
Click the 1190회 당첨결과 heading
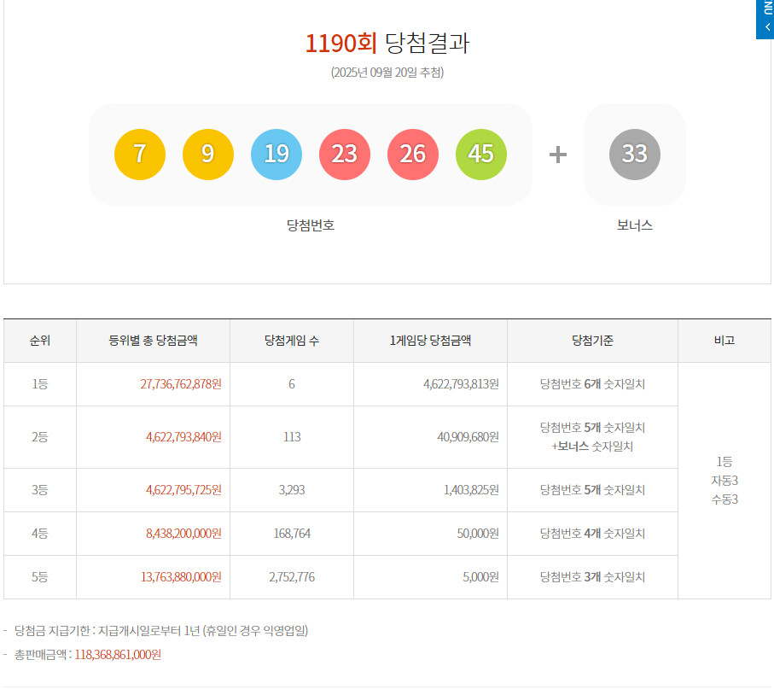(x=387, y=43)
